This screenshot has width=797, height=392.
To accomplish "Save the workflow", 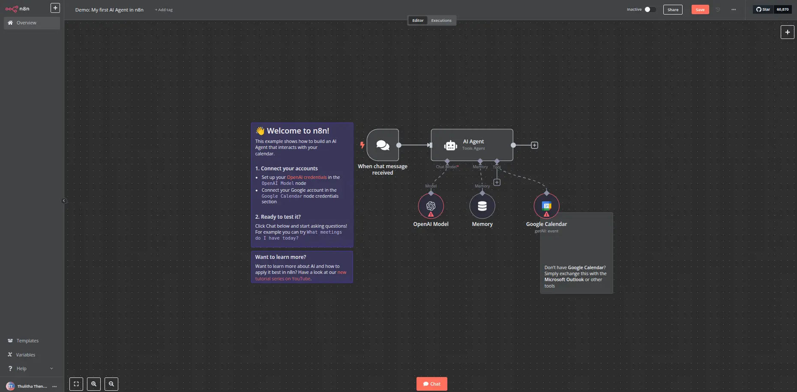I will click(x=700, y=9).
